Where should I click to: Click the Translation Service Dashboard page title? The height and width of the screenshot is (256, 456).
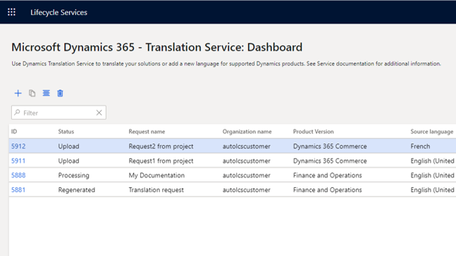coord(156,47)
